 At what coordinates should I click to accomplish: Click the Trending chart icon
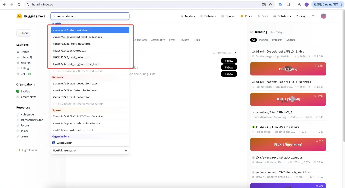point(252,32)
